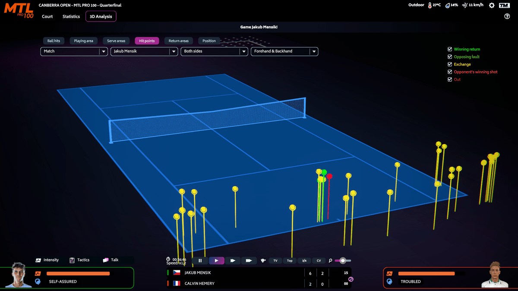The width and height of the screenshot is (518, 291).
Task: Click Calvin Hemery's orange energy bar
Action: [x=426, y=273]
